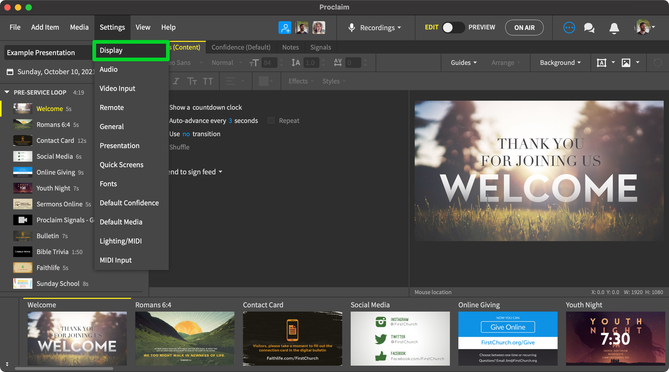Click the line spacing field showing 1.0
Screen dimensions: 669x372
pos(311,63)
